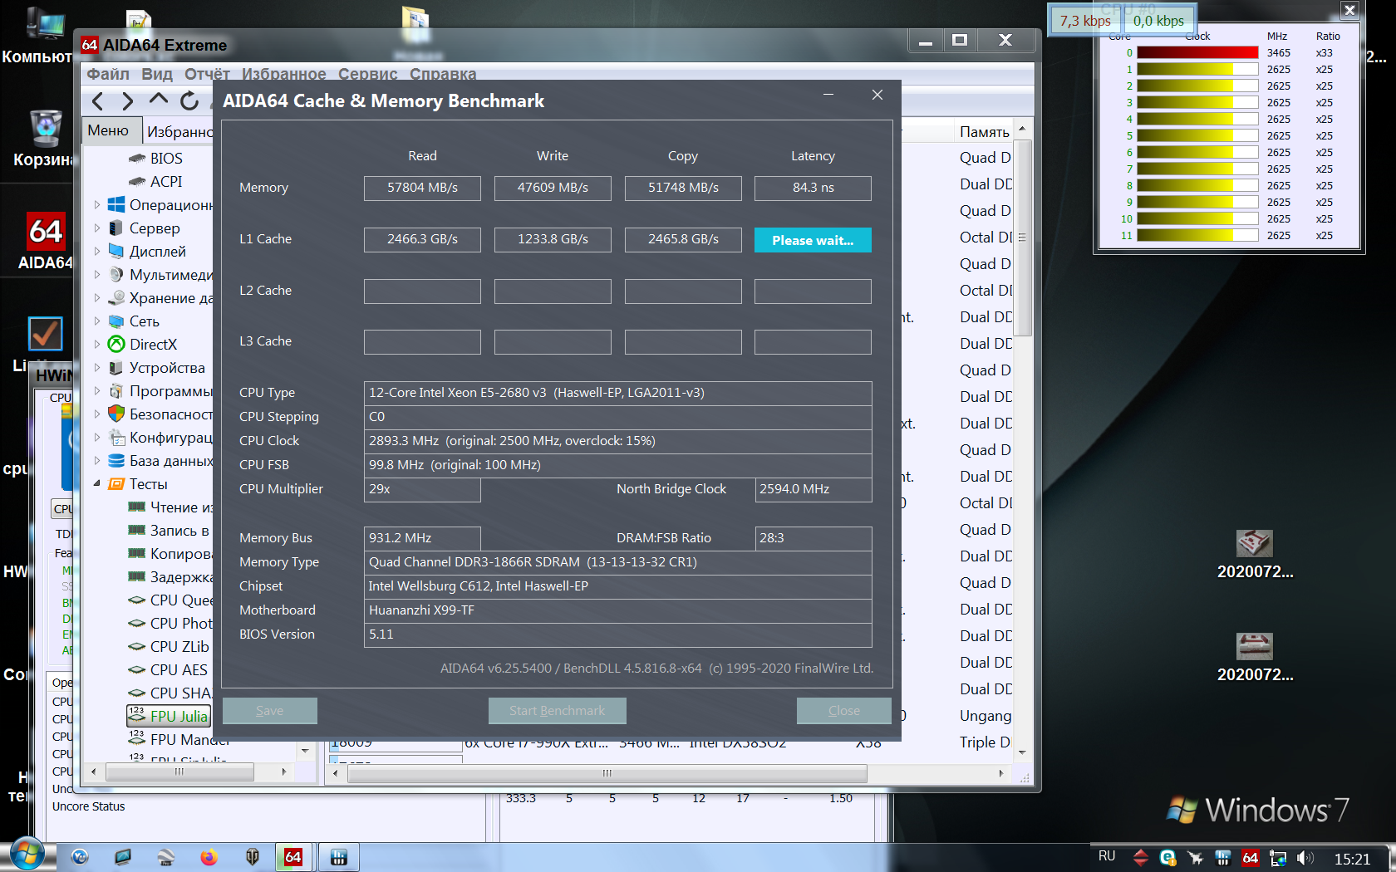Open the lower 2020072... desktop file
This screenshot has width=1396, height=872.
[1255, 657]
